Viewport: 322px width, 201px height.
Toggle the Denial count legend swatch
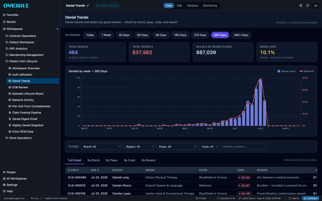[279, 71]
